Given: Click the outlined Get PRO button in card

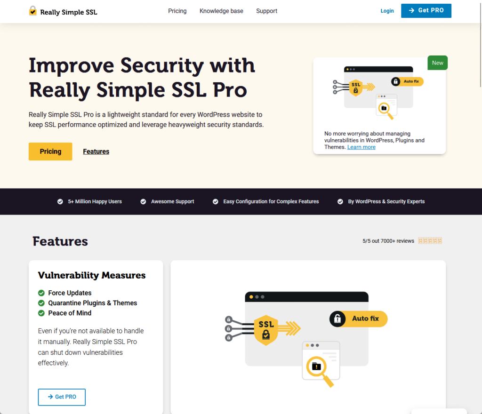Looking at the screenshot, I should (62, 397).
